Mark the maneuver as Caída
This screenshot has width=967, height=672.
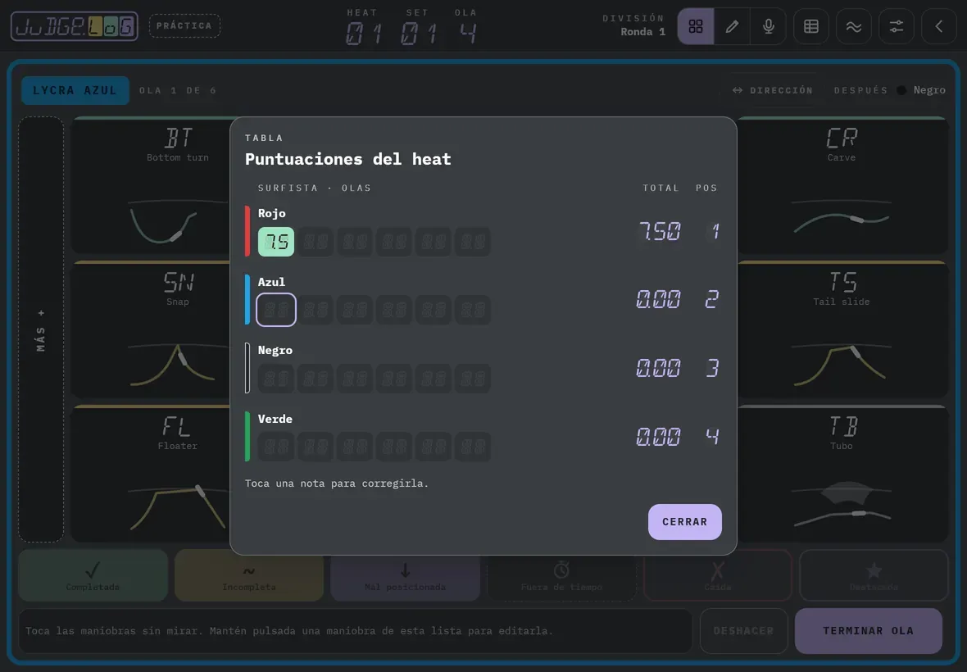click(x=717, y=575)
